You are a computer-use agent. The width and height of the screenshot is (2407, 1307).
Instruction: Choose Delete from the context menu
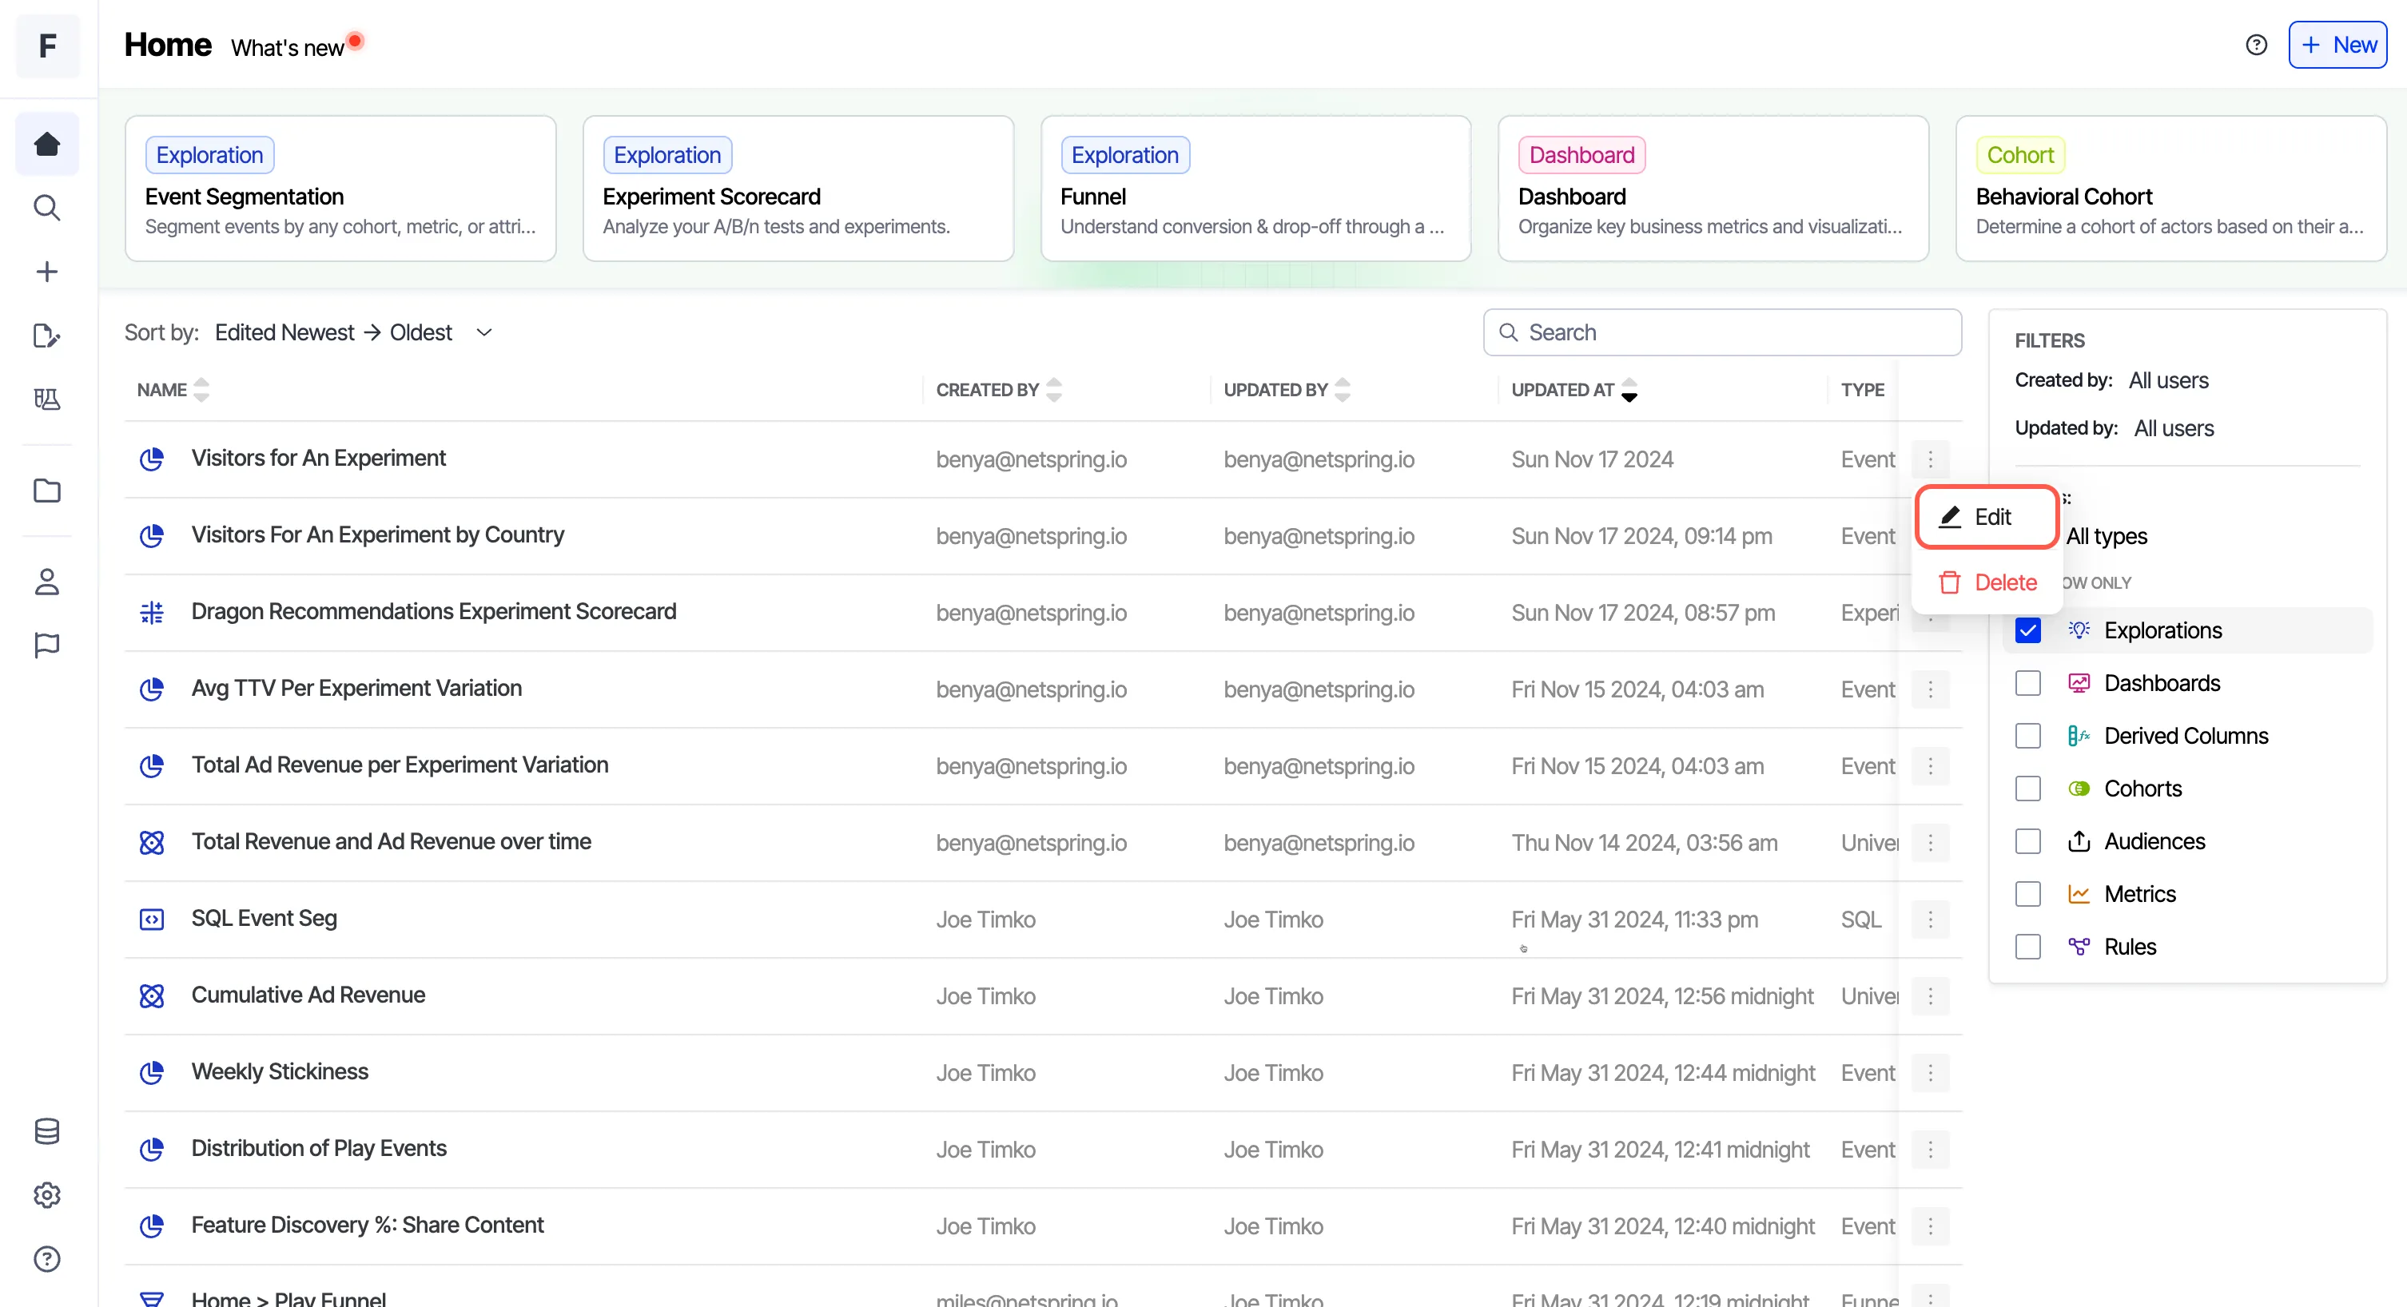click(x=1987, y=583)
